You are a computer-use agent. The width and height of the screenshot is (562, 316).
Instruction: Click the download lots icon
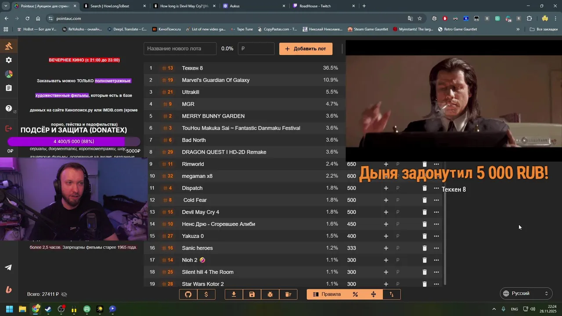point(234,294)
